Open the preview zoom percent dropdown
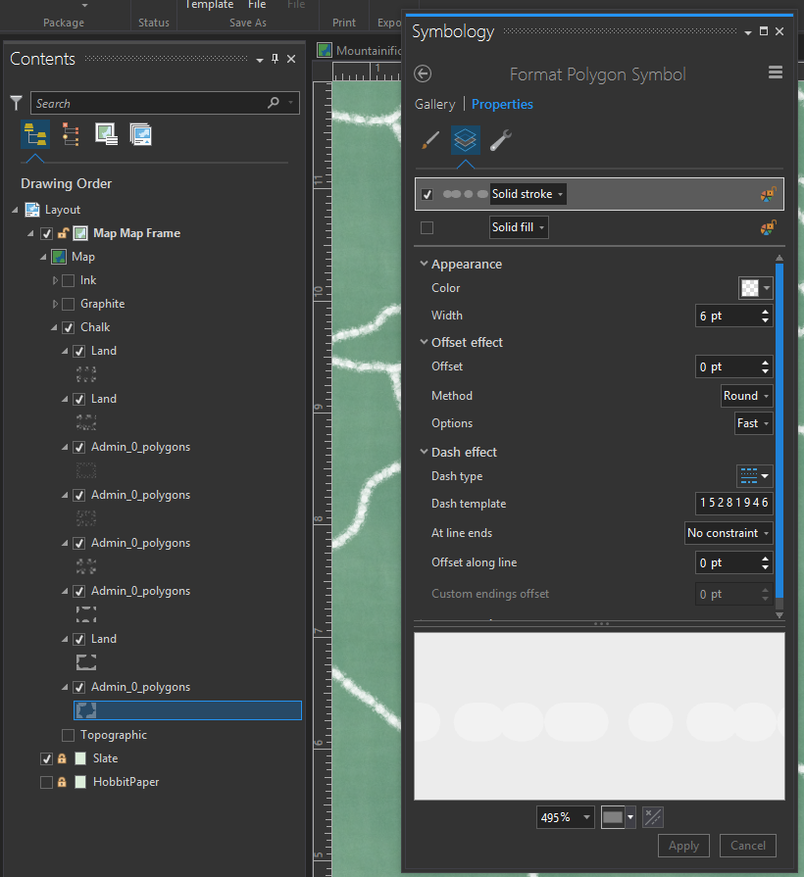The height and width of the screenshot is (877, 804). point(586,817)
